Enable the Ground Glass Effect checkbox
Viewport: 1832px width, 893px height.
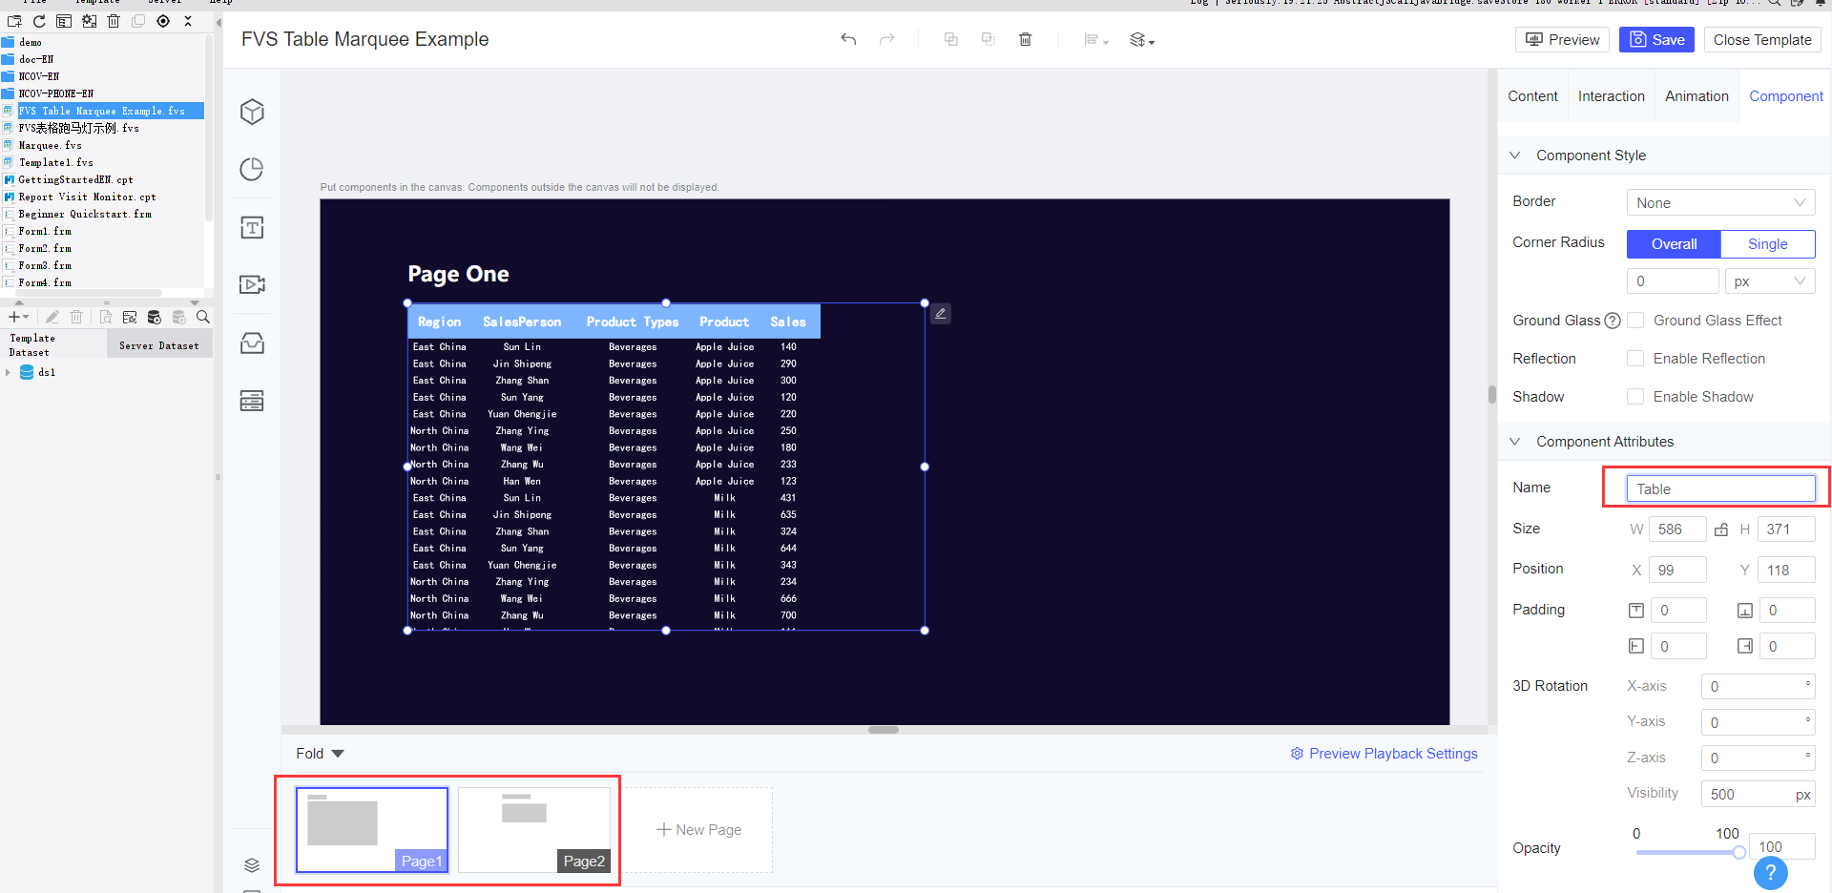pyautogui.click(x=1634, y=320)
